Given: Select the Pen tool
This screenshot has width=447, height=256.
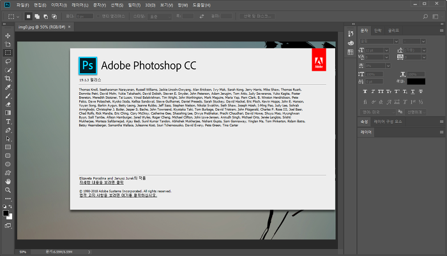Looking at the screenshot, I should pos(8,131).
